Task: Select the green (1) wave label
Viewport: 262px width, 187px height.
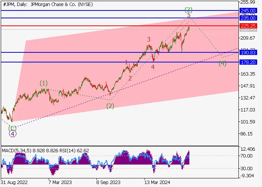Action: point(44,83)
